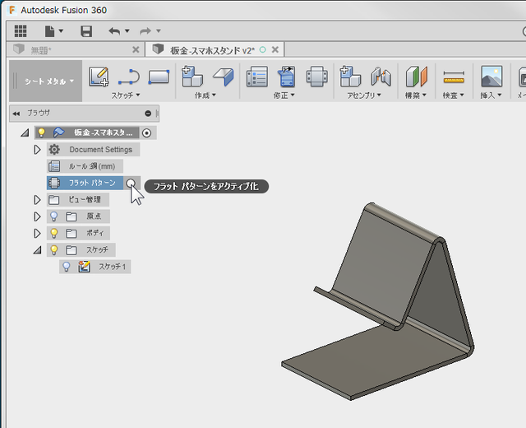The width and height of the screenshot is (526, 428).
Task: Collapse the スケッチ folder
Action: (x=37, y=250)
